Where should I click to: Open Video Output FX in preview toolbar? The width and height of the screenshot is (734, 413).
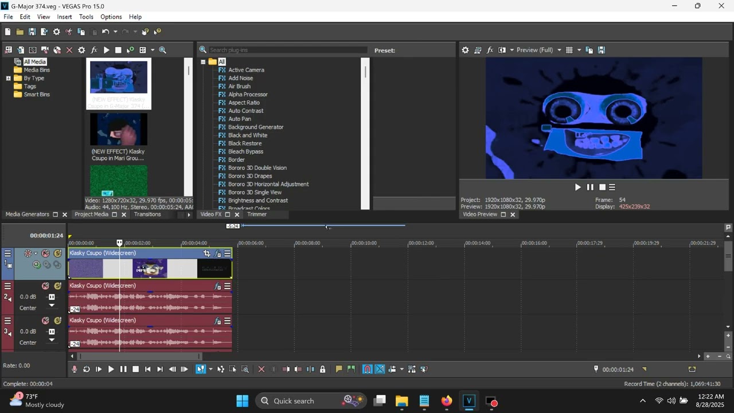tap(490, 50)
